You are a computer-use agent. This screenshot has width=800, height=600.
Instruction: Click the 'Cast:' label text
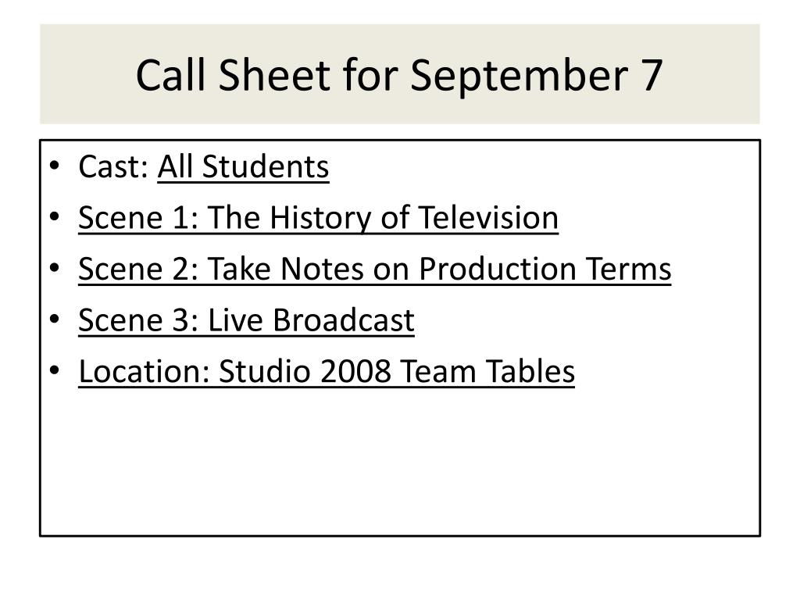click(113, 167)
